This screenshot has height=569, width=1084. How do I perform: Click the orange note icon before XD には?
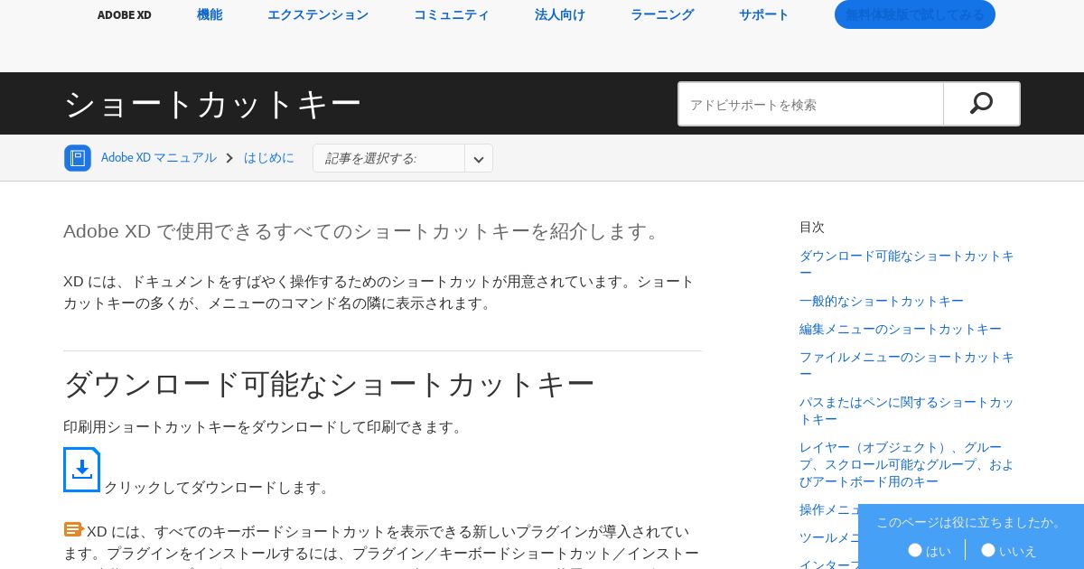pyautogui.click(x=74, y=530)
